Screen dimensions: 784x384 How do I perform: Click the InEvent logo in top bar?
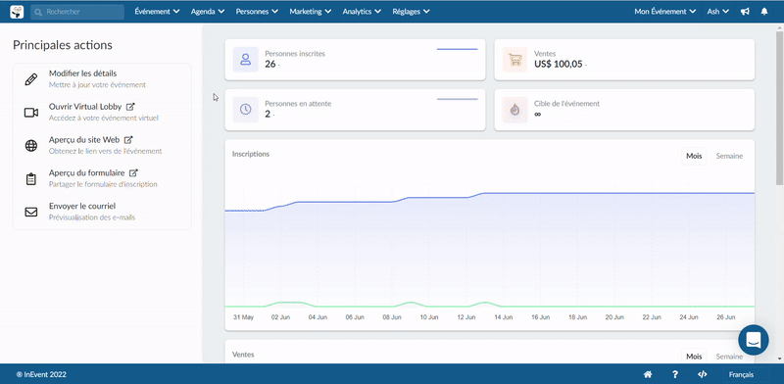17,12
